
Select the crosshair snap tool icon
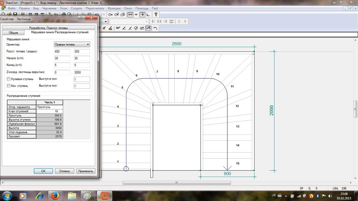coord(142,15)
